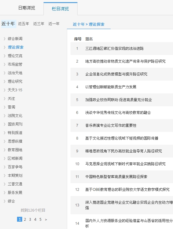Image resolution: width=173 pixels, height=229 pixels.
Task: Filter by 近三年 time range
Action: [x=39, y=24]
